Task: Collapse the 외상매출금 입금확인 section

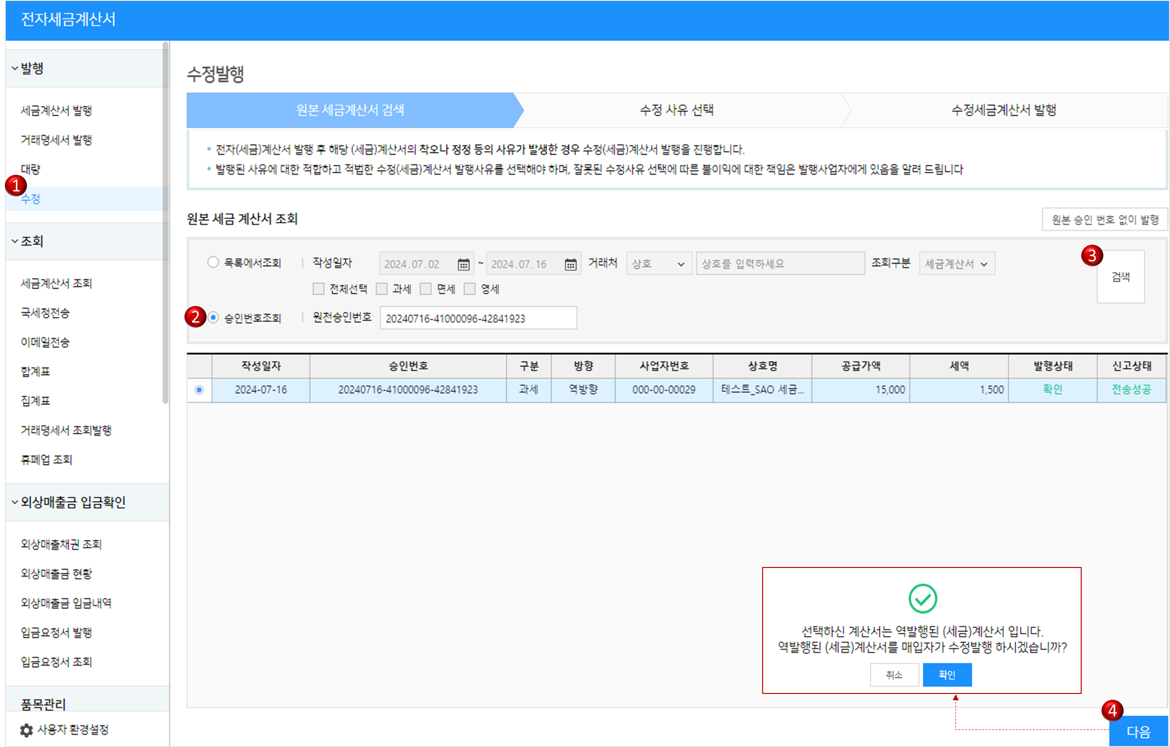Action: click(x=14, y=502)
